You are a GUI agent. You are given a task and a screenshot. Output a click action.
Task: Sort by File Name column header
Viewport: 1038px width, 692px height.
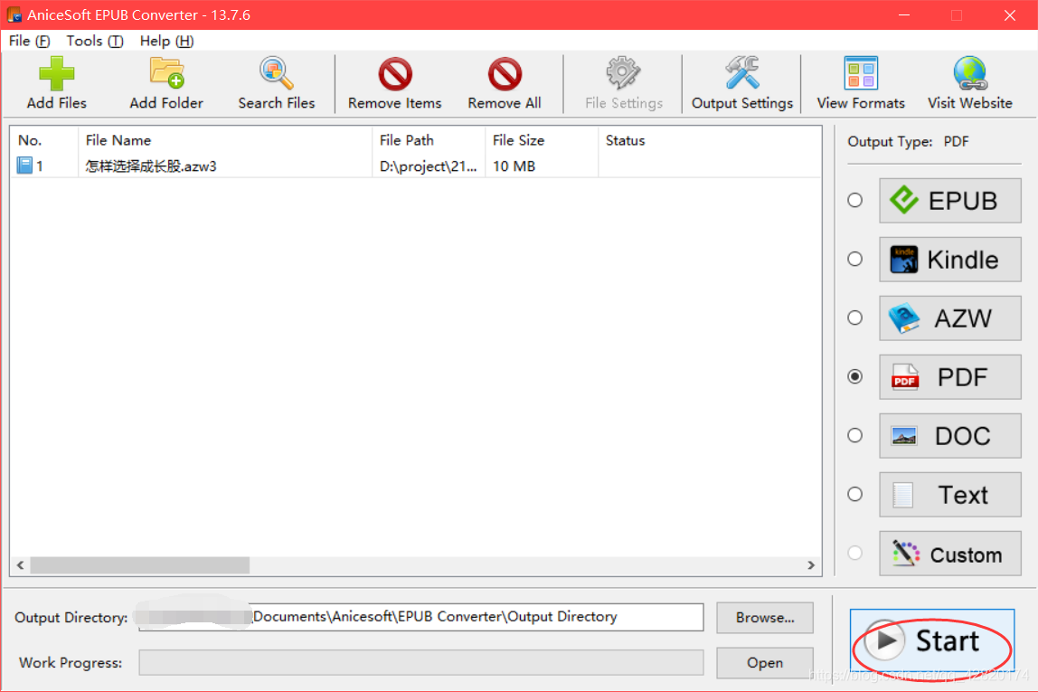225,140
